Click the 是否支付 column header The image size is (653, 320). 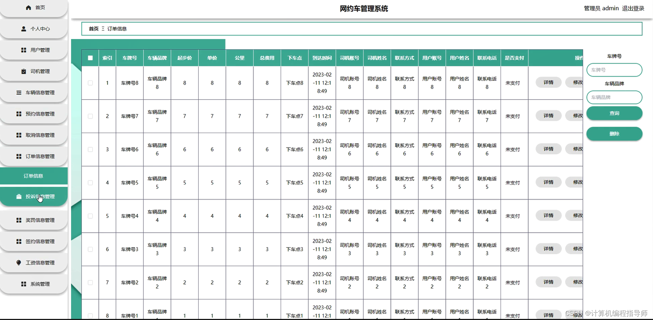click(x=514, y=58)
